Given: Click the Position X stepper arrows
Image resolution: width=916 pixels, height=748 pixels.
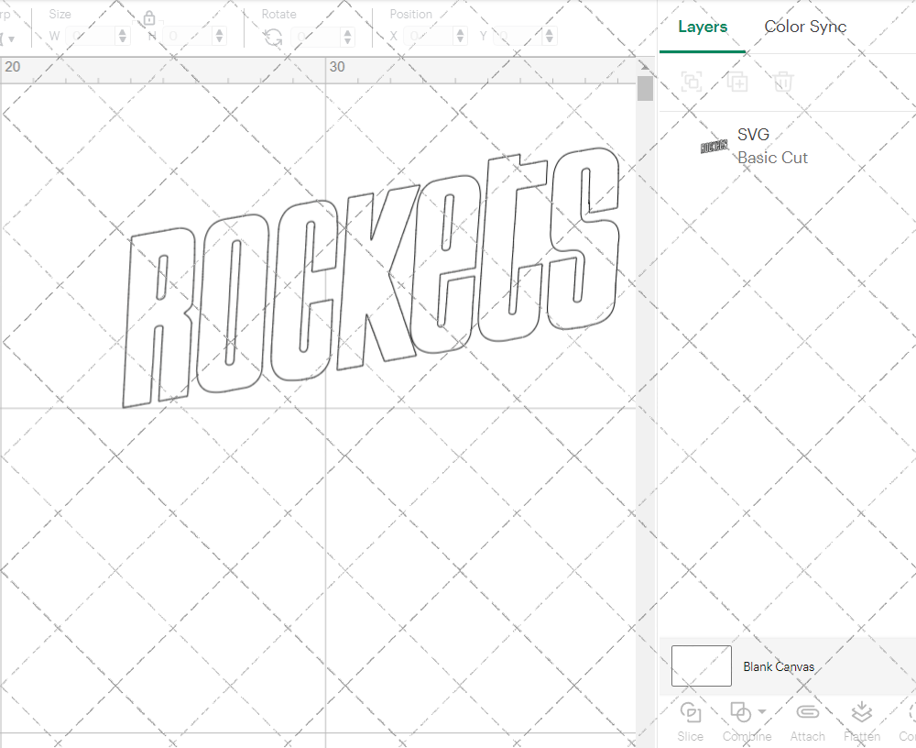Looking at the screenshot, I should coord(461,37).
